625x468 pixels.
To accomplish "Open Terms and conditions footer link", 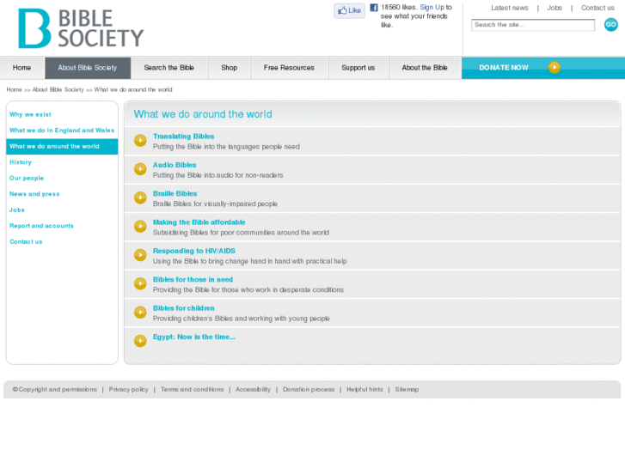I will tap(192, 390).
